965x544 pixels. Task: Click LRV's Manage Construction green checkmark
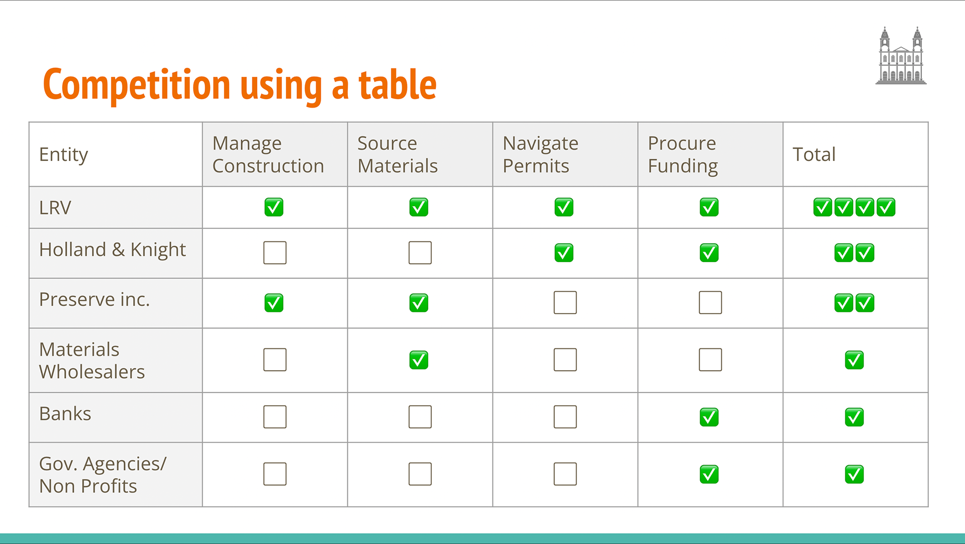(274, 207)
